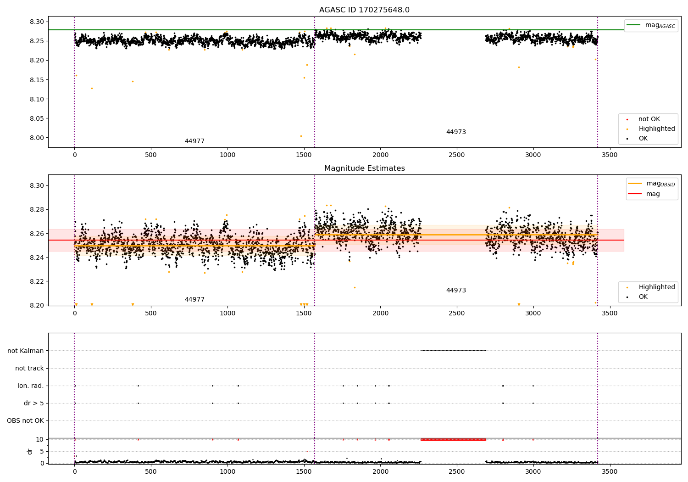Click the lowest orange outlier near 8.00
The width and height of the screenshot is (688, 482).
coord(301,136)
